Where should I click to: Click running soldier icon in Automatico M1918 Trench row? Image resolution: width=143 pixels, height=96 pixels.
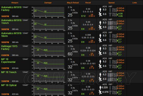[100, 27]
